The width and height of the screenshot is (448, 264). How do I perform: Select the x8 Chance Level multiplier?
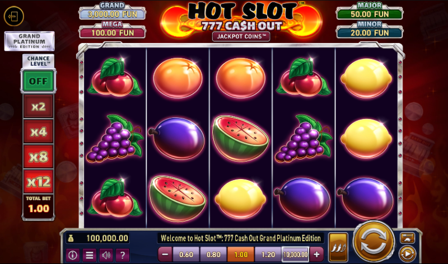click(38, 157)
